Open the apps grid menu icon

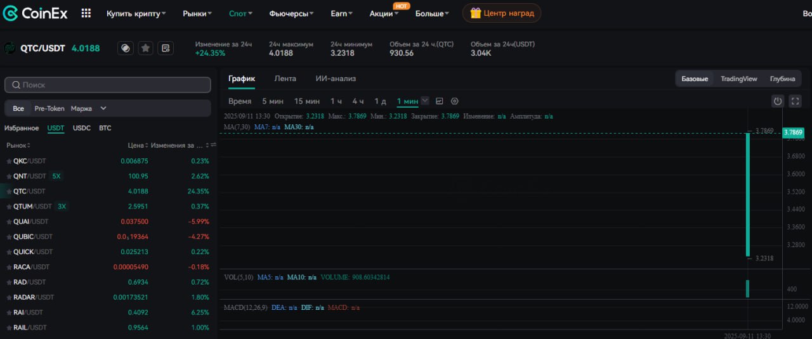(86, 13)
